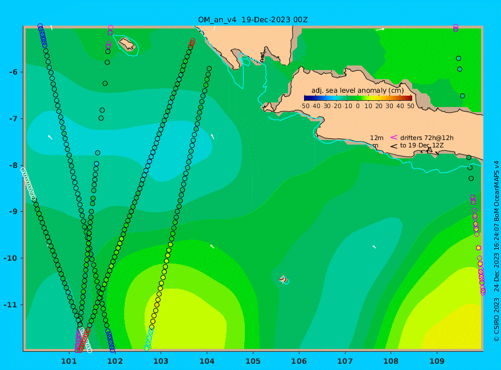Screen dimensions: 501x370
Task: Click latitude tick label -8
Action: coord(13,166)
